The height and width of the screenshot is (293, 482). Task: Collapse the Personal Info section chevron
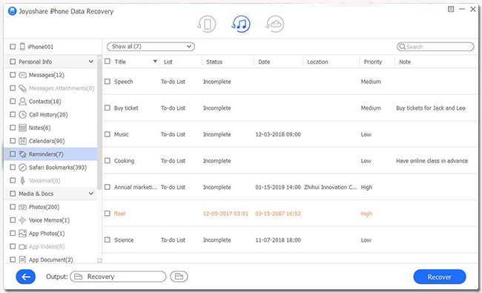pos(91,62)
